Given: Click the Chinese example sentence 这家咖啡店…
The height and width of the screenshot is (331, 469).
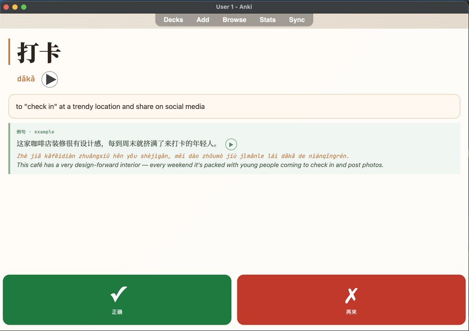Looking at the screenshot, I should [117, 144].
